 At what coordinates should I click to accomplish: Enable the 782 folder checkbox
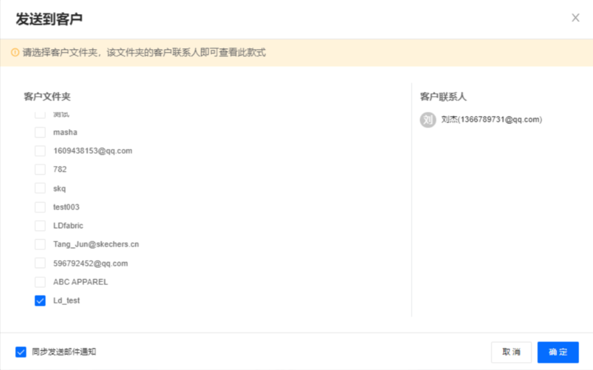click(40, 169)
